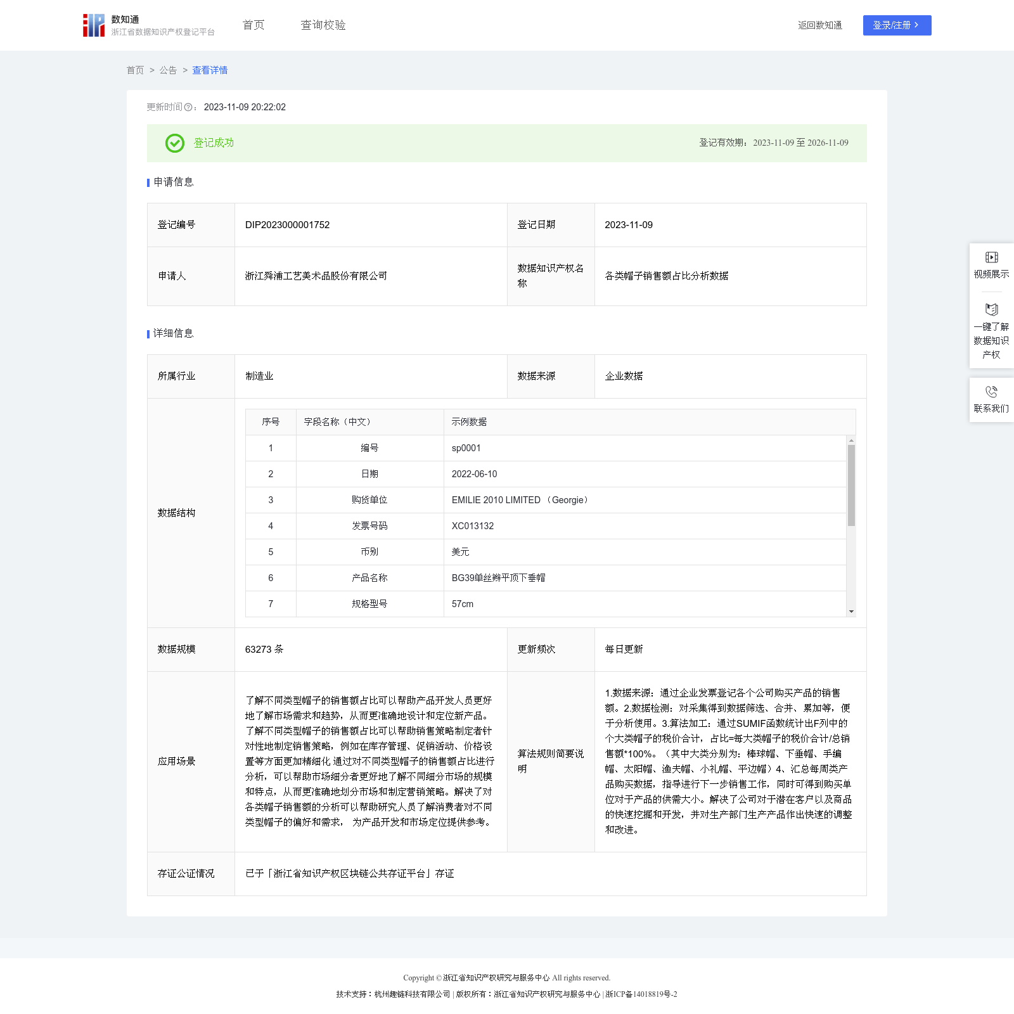Click the 数知通 logo icon
Screen dimensions: 1014x1014
tap(94, 25)
